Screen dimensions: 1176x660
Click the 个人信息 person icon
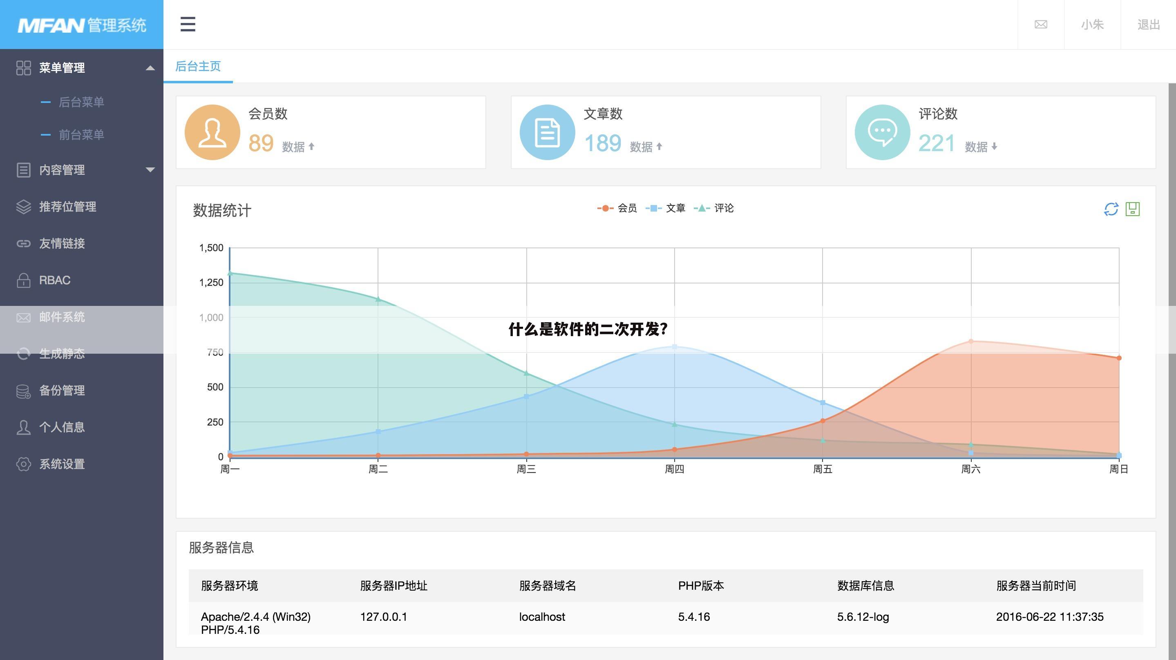[x=23, y=428]
